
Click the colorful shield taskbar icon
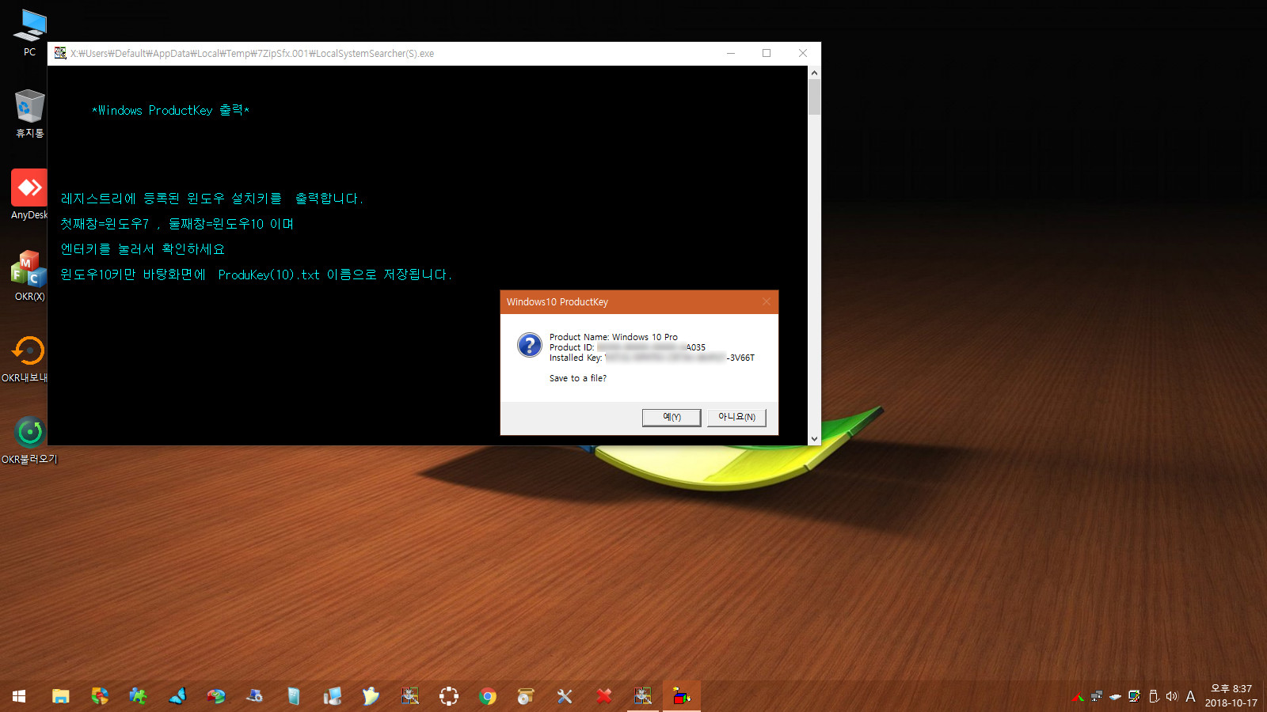tap(100, 696)
